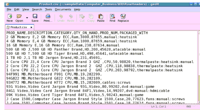Image resolution: width=200 pixels, height=110 pixels.
Task: Click the gedit icon in the title bar
Action: pyautogui.click(x=7, y=4)
